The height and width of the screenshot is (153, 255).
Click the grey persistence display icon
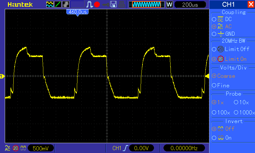tap(66, 4)
